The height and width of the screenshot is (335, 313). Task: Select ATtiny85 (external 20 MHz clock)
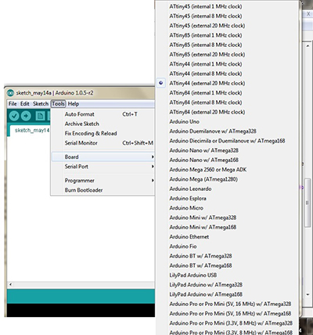pyautogui.click(x=207, y=55)
